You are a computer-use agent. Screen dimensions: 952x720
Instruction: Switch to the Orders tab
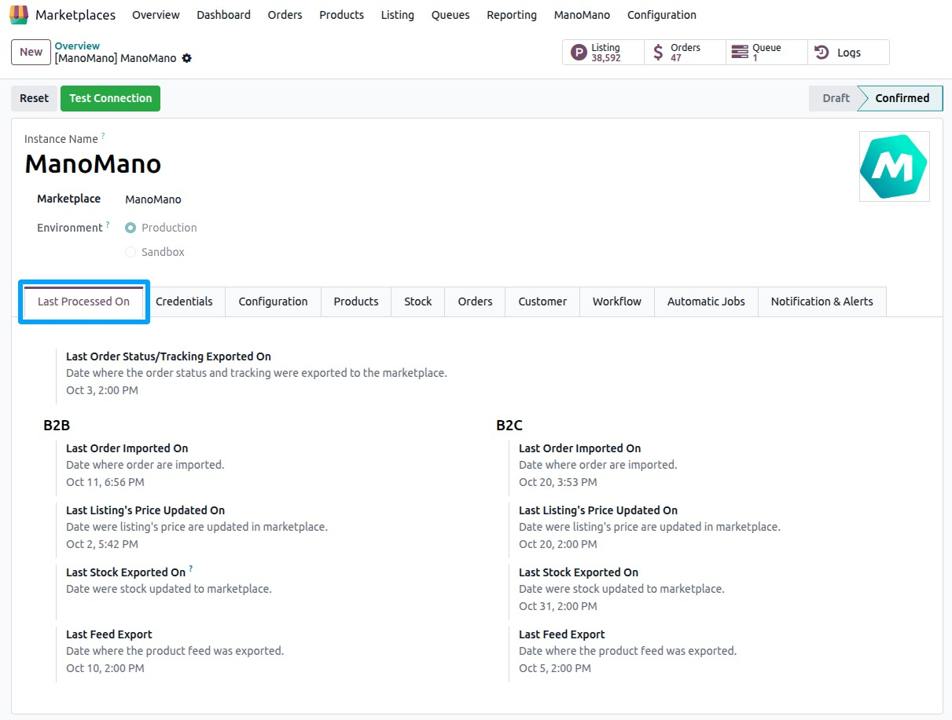point(475,302)
